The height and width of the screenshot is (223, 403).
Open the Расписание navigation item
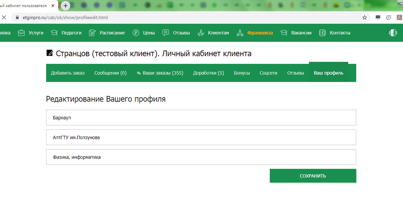coord(112,33)
